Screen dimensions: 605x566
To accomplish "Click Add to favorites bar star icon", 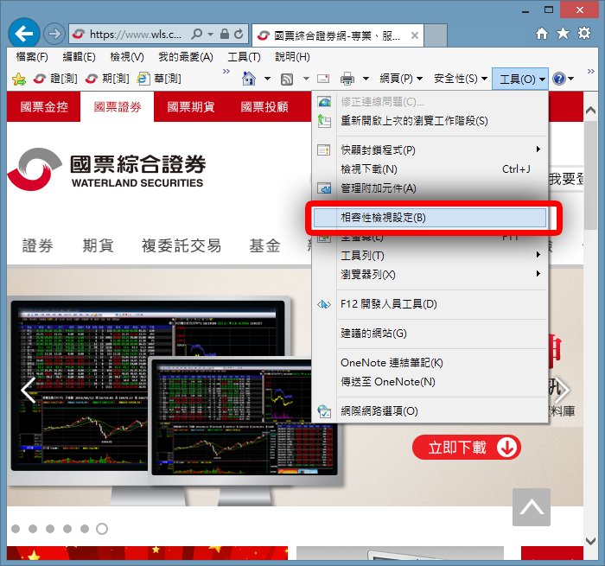I will (x=19, y=79).
